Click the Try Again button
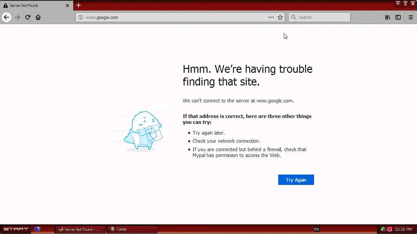This screenshot has height=234, width=417. [x=296, y=180]
